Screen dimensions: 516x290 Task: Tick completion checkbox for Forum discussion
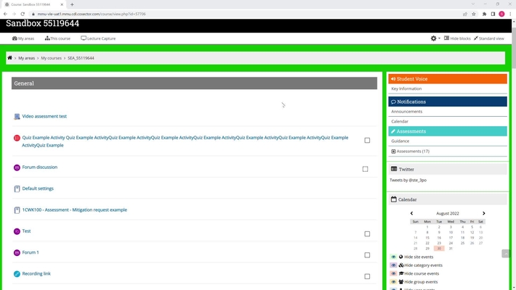pos(365,169)
